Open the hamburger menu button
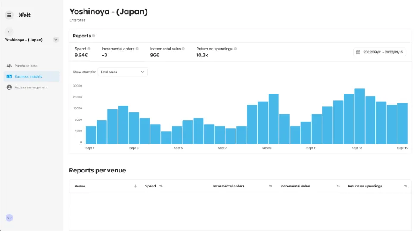 9,15
